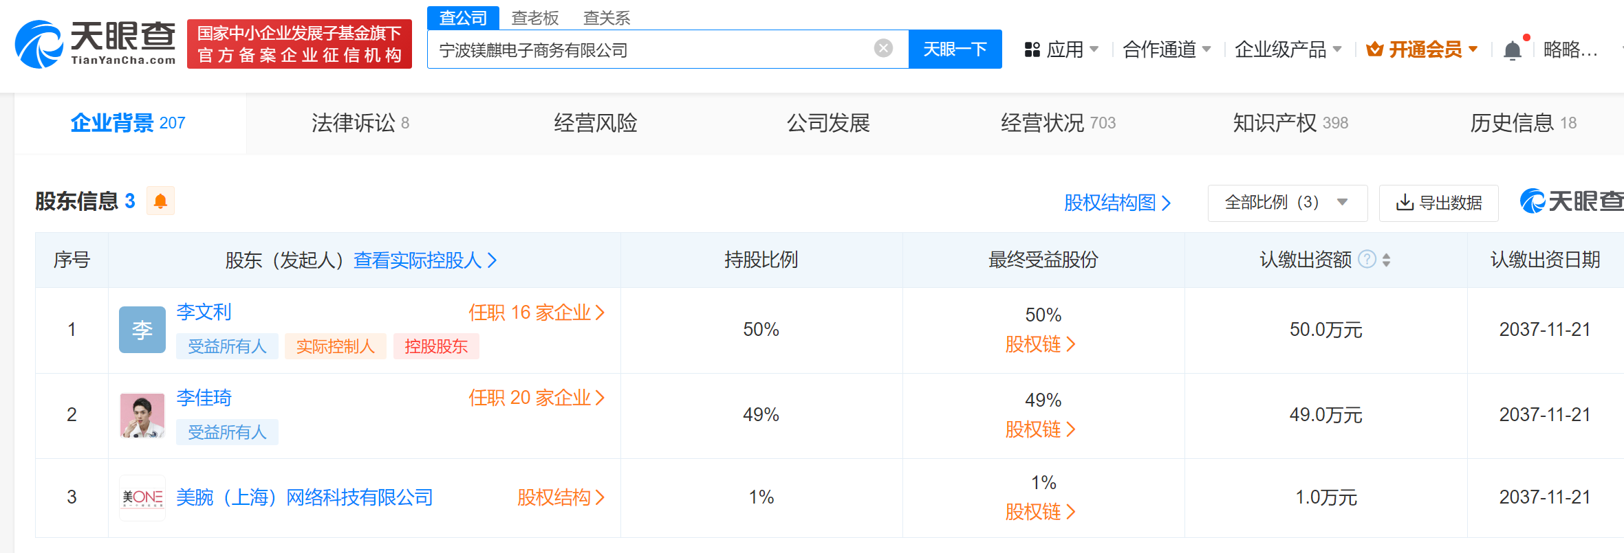The height and width of the screenshot is (553, 1624).
Task: Click the 控股股东 tag
Action: tap(436, 346)
